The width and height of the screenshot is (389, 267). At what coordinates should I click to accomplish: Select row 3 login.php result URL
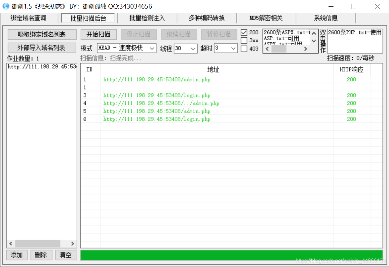157,95
